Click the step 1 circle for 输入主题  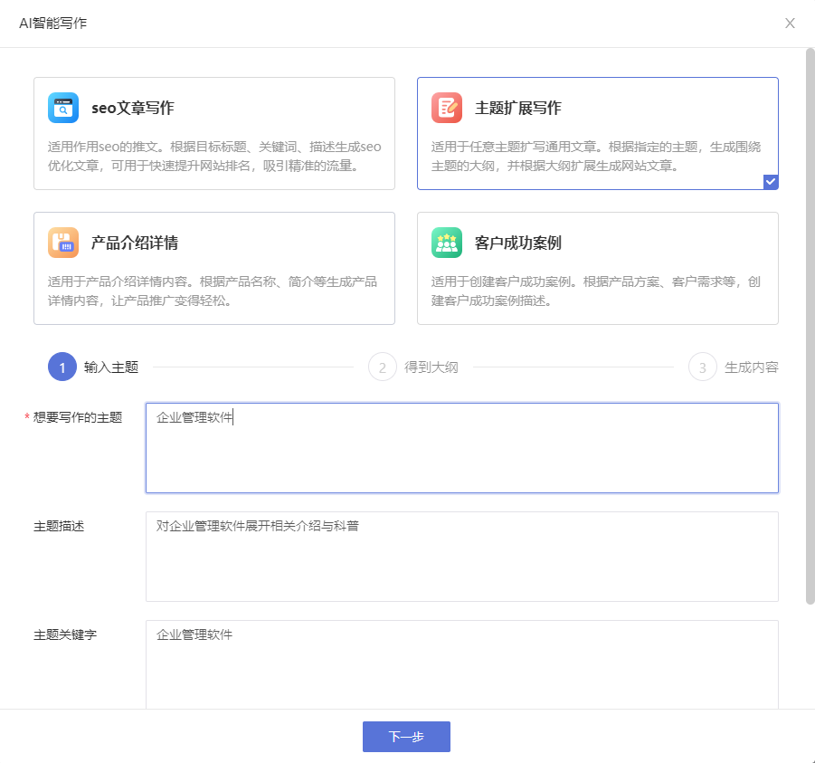62,367
